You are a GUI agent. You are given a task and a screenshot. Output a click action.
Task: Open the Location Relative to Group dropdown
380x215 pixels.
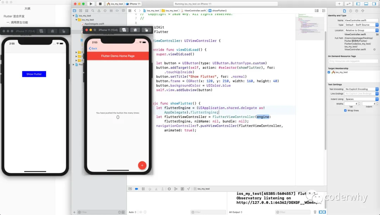pyautogui.click(x=361, y=31)
